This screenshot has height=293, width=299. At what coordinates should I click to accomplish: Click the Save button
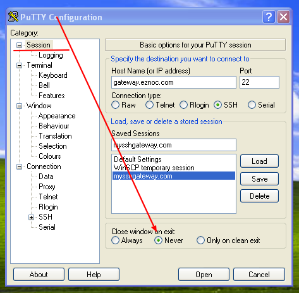click(259, 179)
